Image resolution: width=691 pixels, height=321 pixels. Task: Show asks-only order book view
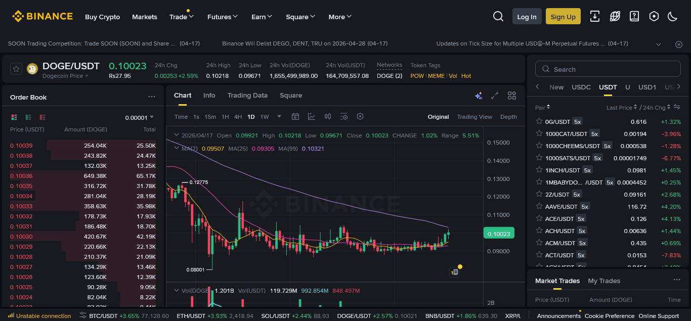(x=42, y=117)
